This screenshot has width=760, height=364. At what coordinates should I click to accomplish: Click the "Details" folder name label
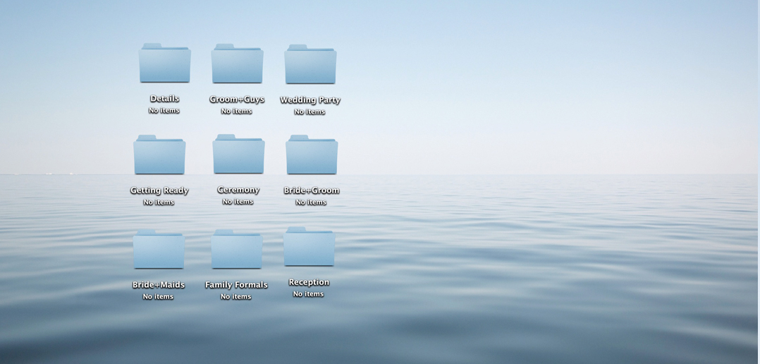click(164, 99)
